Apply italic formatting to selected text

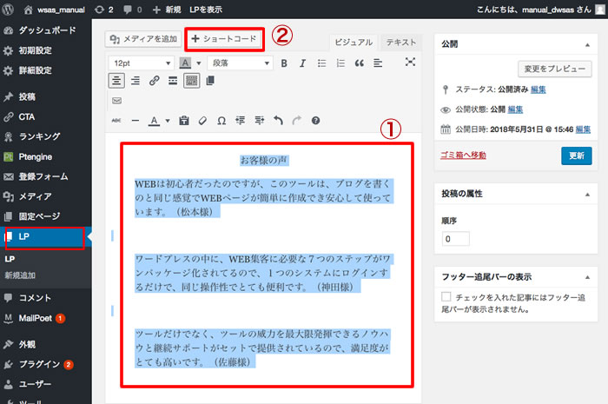(303, 63)
